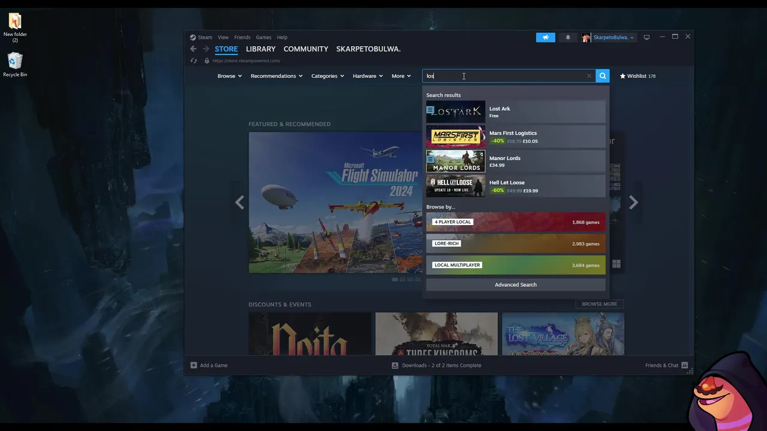Open the Help menu

(282, 37)
